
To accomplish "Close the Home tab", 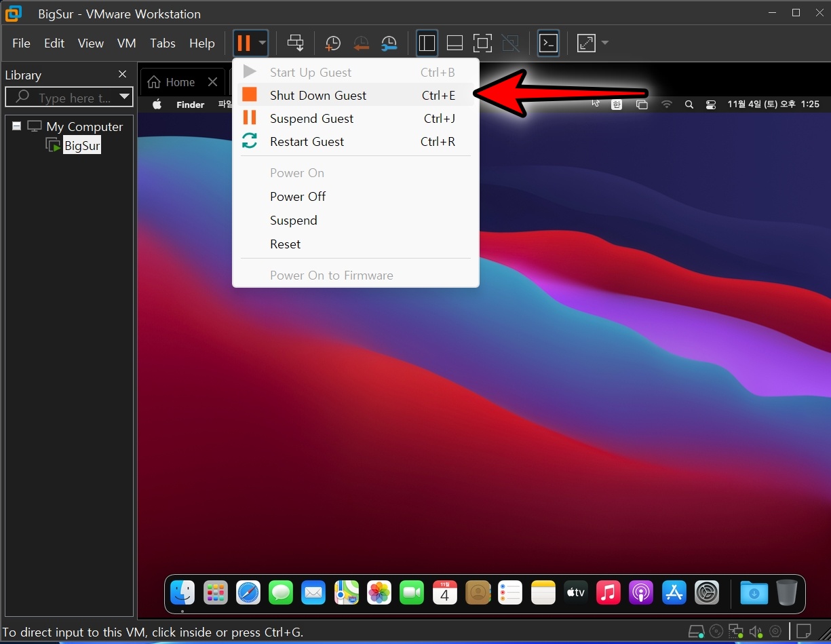I will point(212,82).
